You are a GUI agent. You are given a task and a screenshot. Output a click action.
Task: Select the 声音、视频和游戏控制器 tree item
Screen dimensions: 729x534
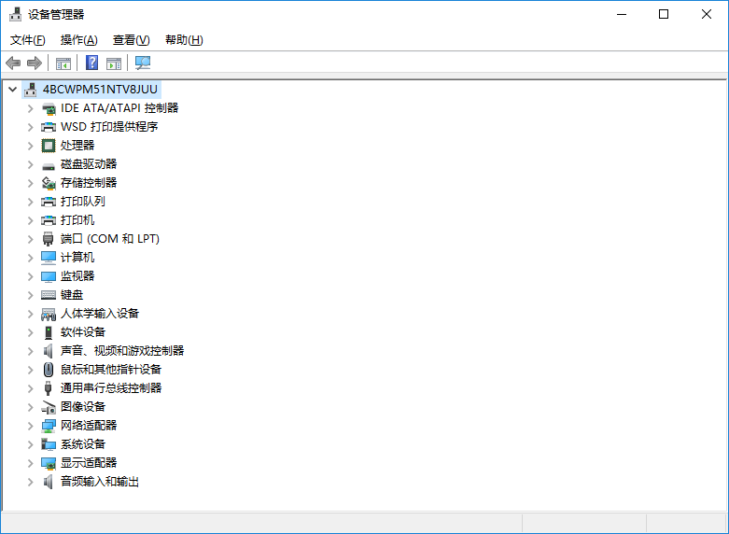122,350
